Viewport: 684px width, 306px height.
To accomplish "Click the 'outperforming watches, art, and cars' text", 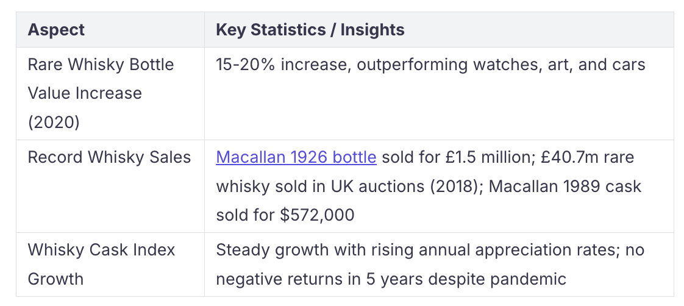I will coord(501,65).
